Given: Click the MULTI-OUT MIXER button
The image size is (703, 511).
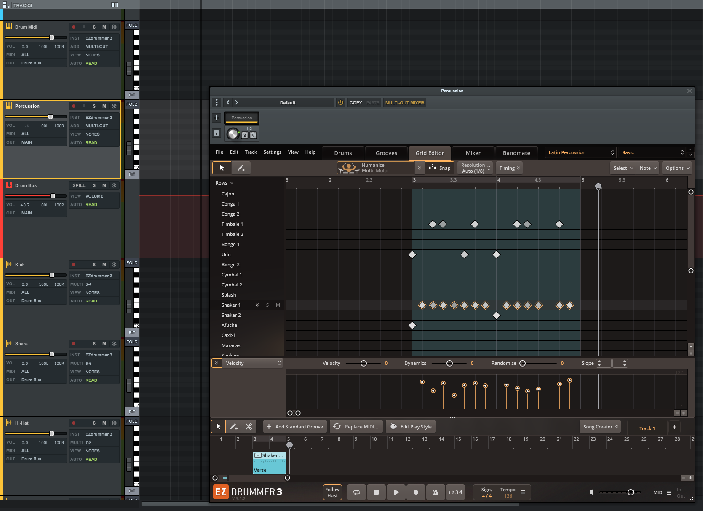Looking at the screenshot, I should pos(404,102).
